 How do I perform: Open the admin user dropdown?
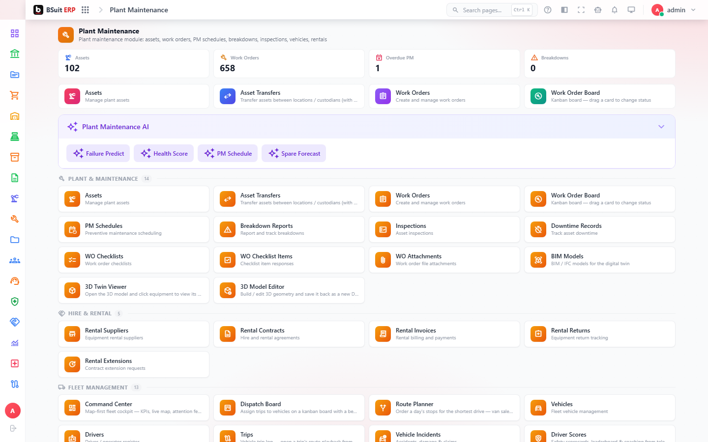point(674,10)
